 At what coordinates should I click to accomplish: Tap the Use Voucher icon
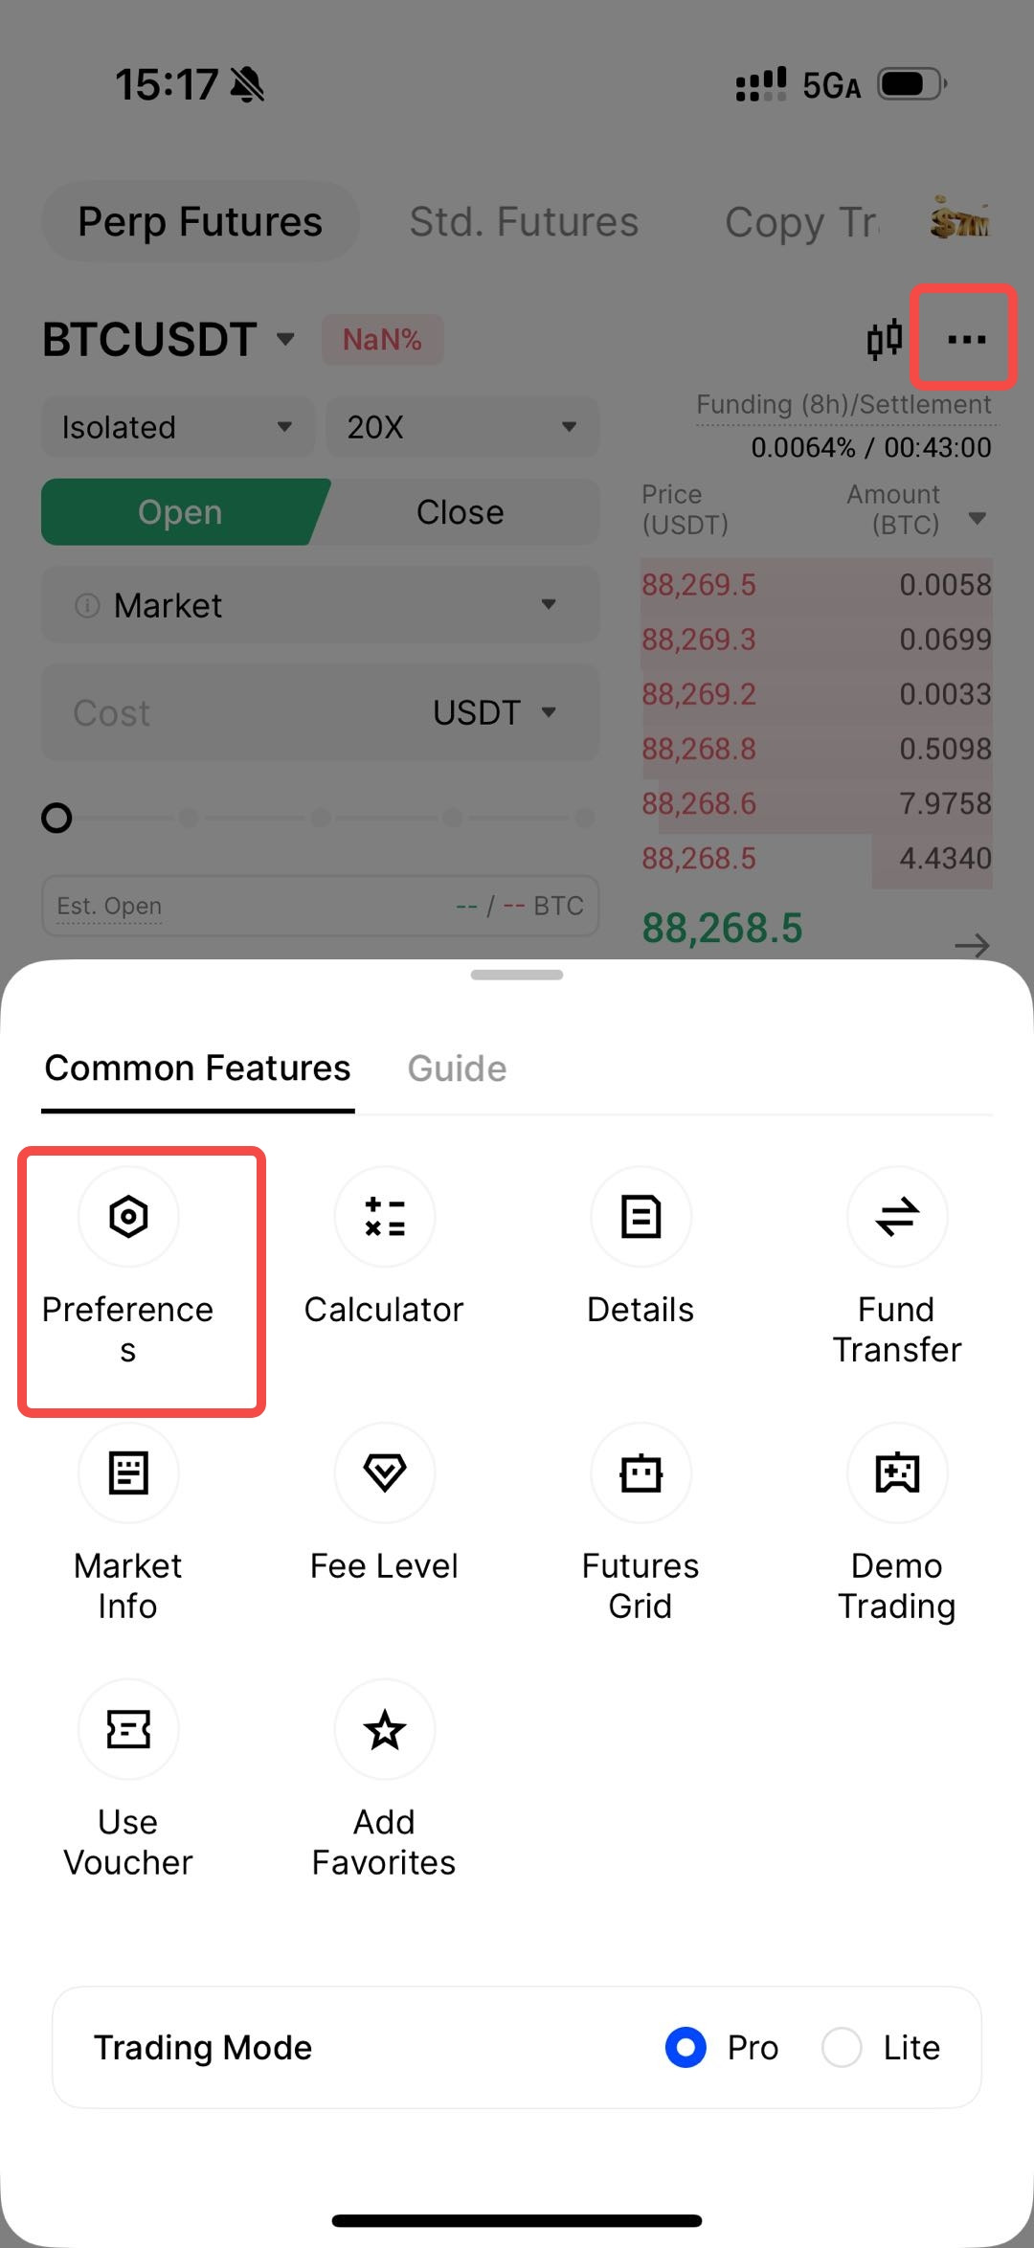click(x=128, y=1729)
